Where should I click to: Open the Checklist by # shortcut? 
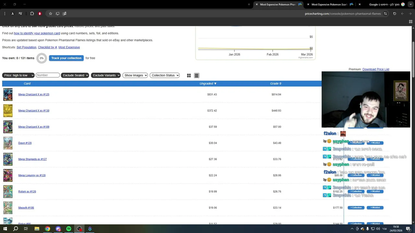click(x=47, y=47)
